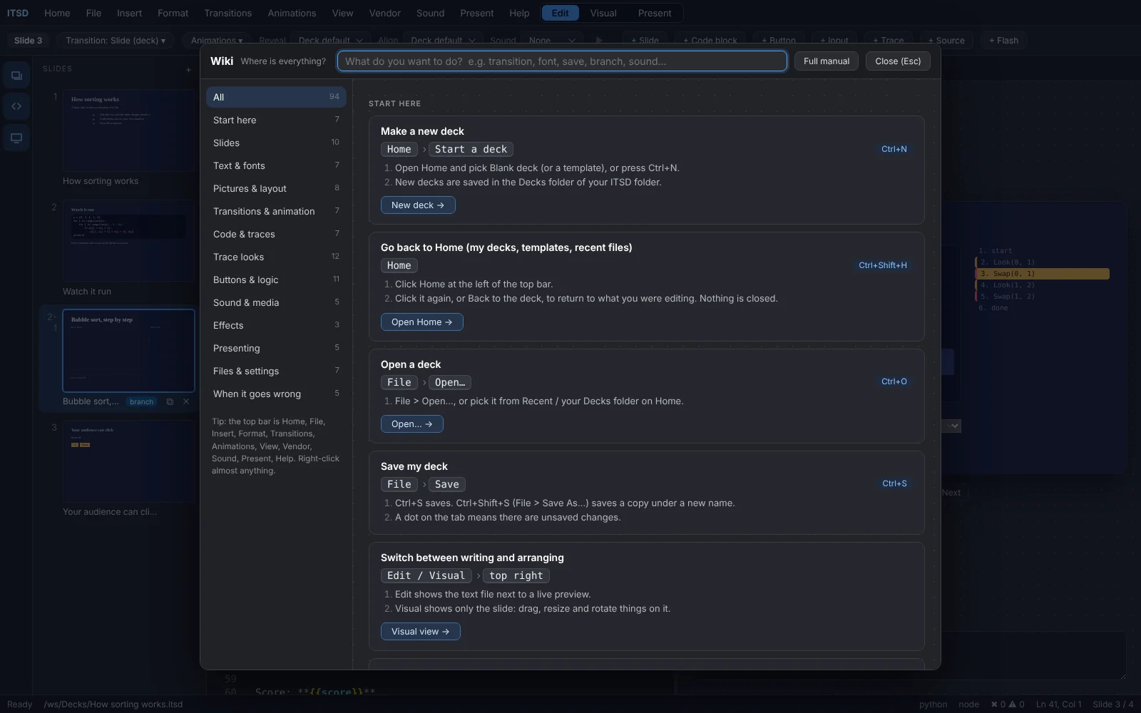Screen dimensions: 1141x713
Task: Open the slides panel sidebar icon
Action: tap(16, 76)
